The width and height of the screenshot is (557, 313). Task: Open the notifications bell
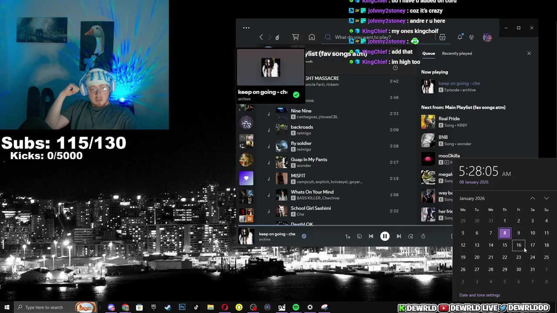(x=460, y=37)
